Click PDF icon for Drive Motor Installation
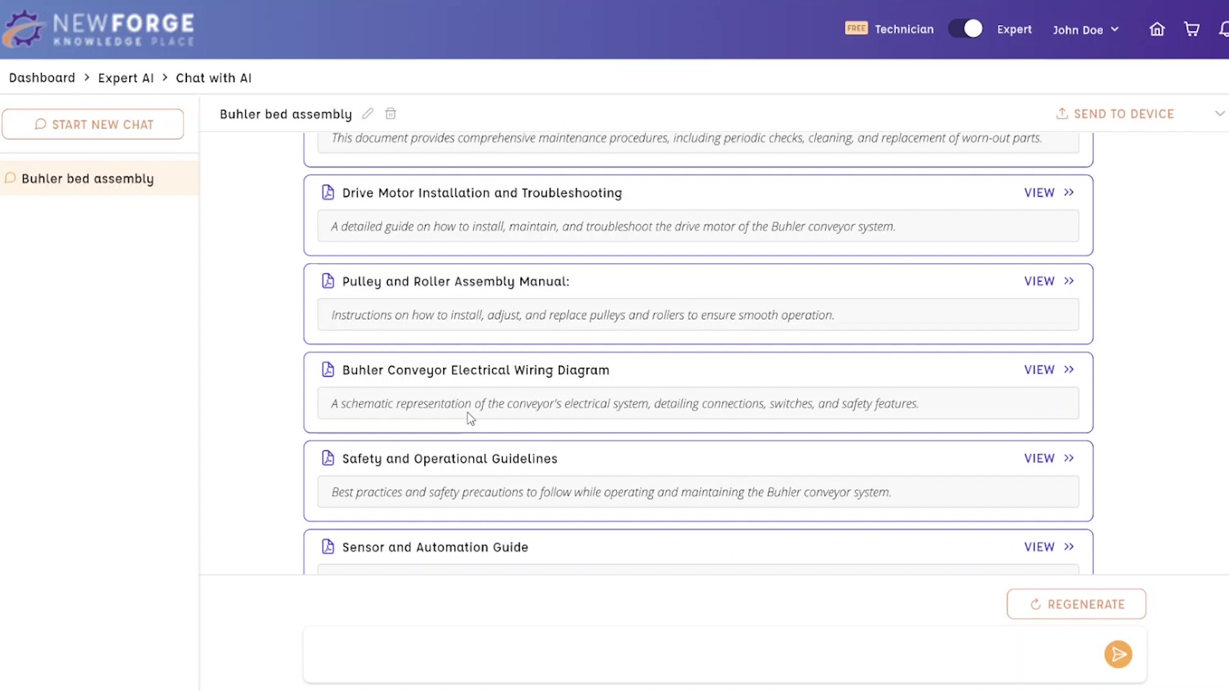Image resolution: width=1229 pixels, height=691 pixels. (328, 193)
